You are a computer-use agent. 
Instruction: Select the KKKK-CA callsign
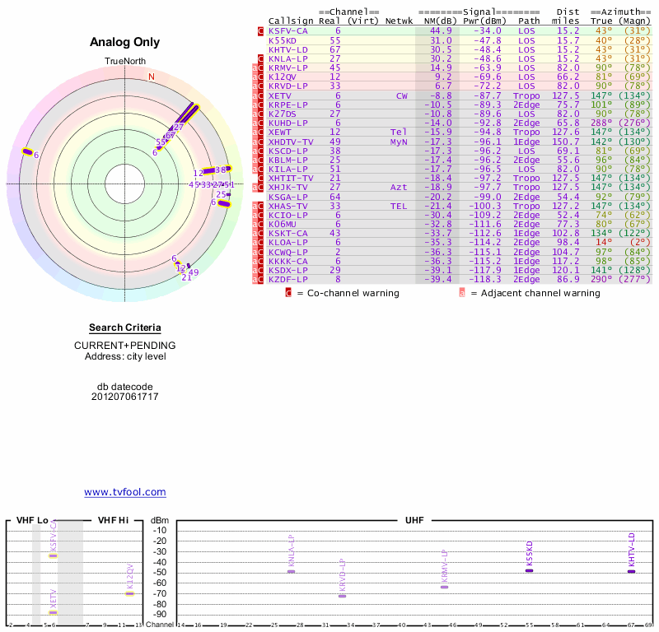pyautogui.click(x=287, y=261)
